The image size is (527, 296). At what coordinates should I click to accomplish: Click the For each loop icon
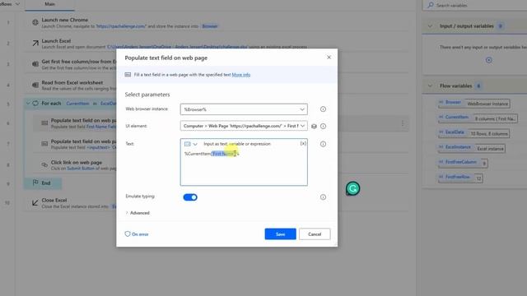pos(35,104)
